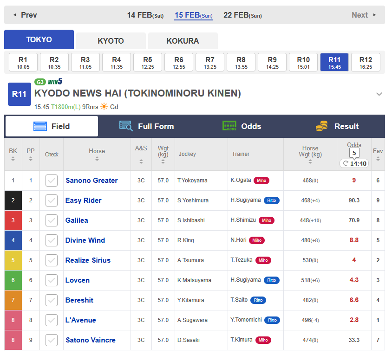The image size is (392, 355).
Task: Select the 22 FEB (Sun) date
Action: (242, 15)
